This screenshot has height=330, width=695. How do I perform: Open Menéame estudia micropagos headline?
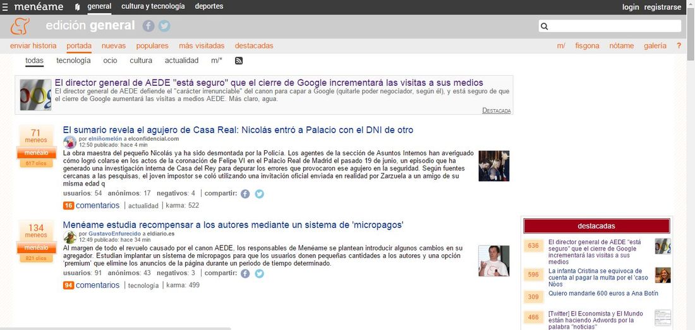coord(233,225)
